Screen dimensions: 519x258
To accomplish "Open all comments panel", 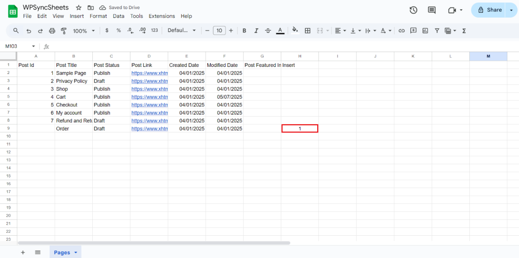I will [432, 10].
